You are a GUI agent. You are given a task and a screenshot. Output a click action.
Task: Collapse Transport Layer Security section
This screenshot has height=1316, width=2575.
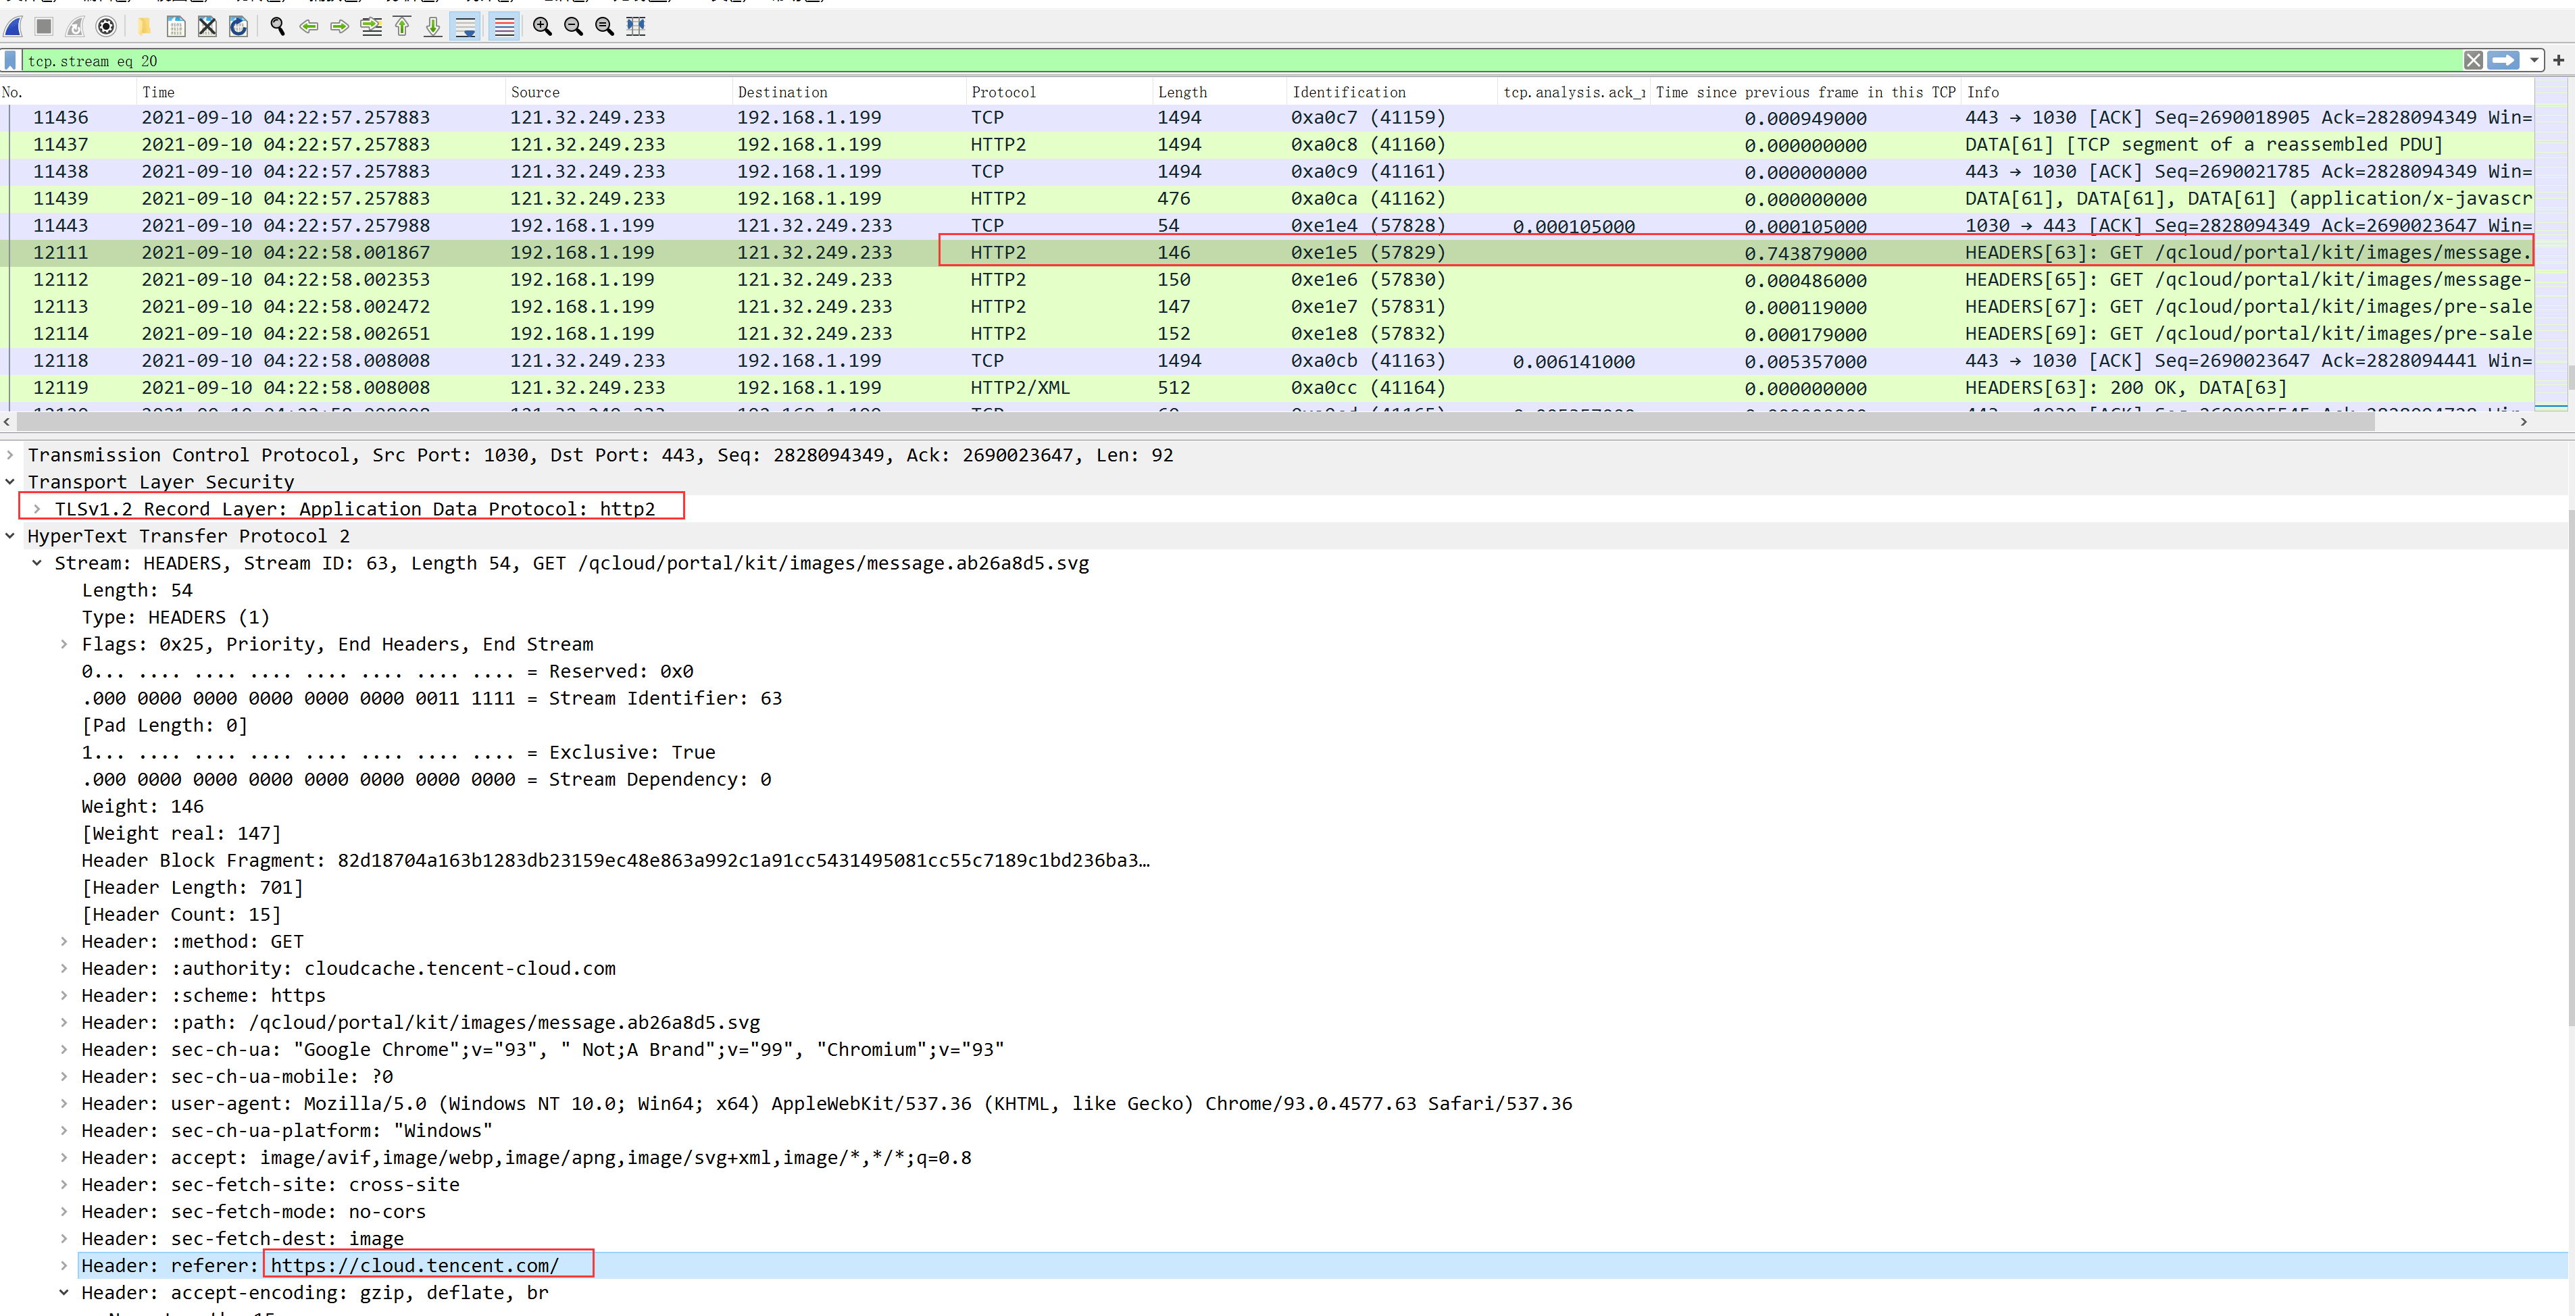(10, 482)
